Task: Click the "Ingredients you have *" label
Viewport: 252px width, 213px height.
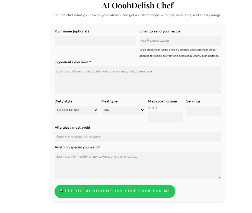Action: [73, 62]
